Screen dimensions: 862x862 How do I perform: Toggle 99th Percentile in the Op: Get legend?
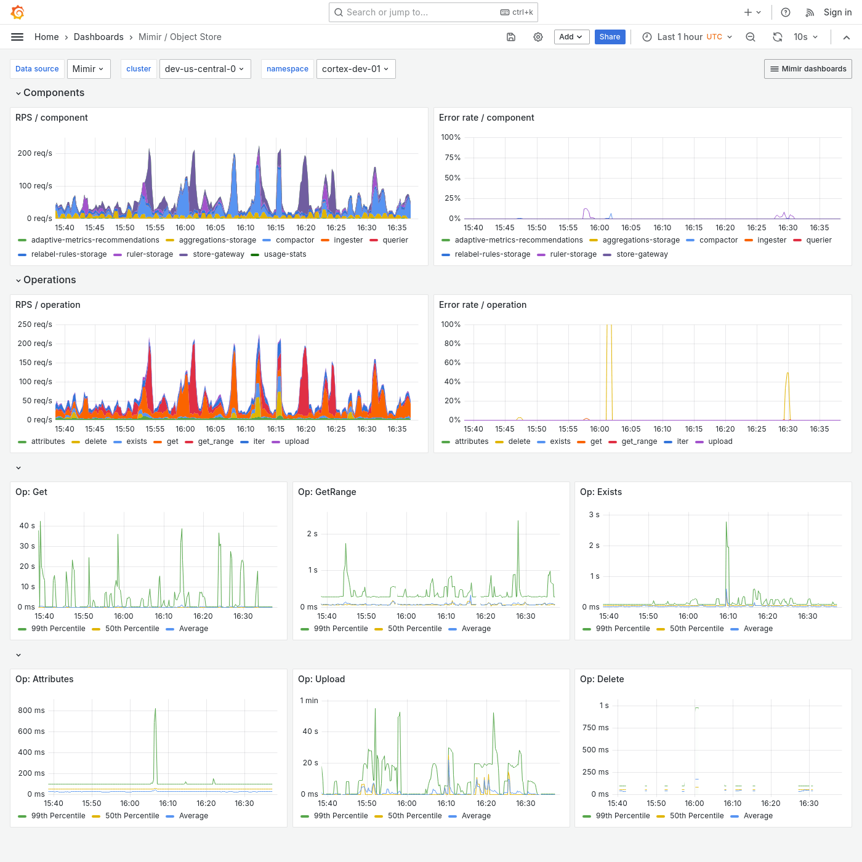tap(58, 629)
